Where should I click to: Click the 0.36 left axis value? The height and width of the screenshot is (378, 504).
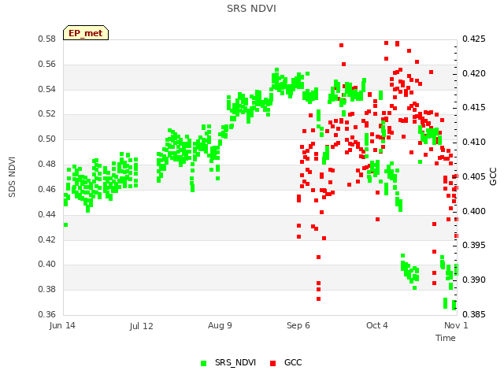pos(47,314)
